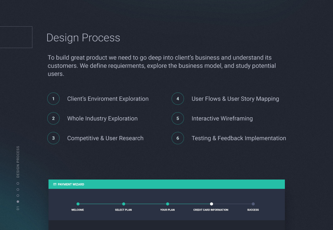The image size is (333, 230).
Task: Click the numbered circle 1
Action: 53,99
